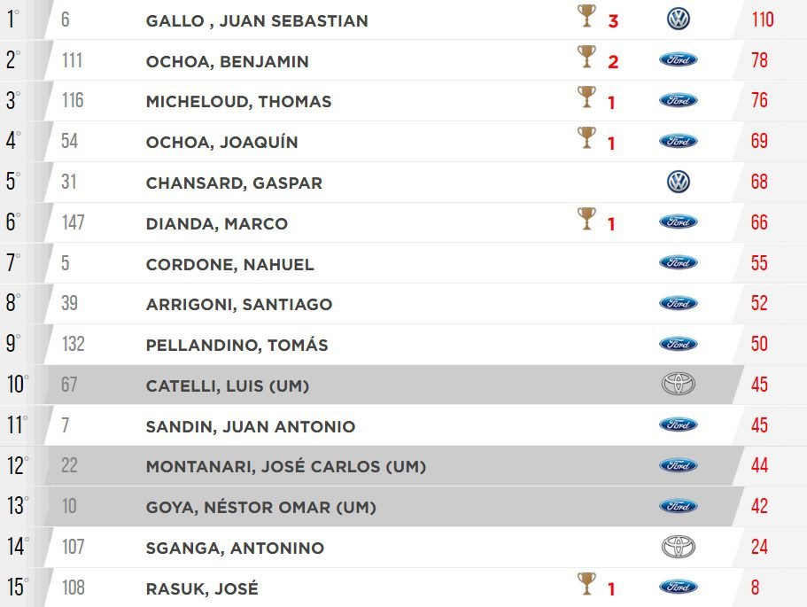This screenshot has width=807, height=607.
Task: Click the trophy icon in Rasuk's row
Action: [x=586, y=583]
